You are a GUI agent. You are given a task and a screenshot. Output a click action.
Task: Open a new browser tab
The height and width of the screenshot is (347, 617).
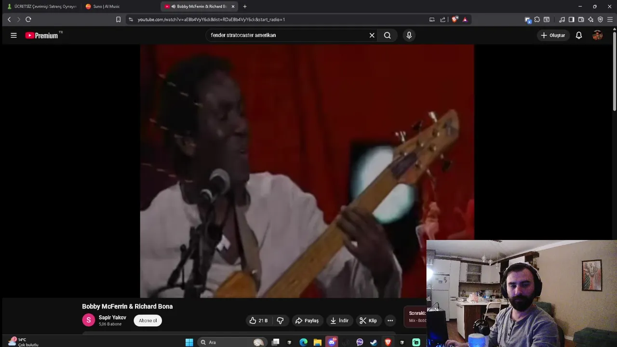coord(245,6)
